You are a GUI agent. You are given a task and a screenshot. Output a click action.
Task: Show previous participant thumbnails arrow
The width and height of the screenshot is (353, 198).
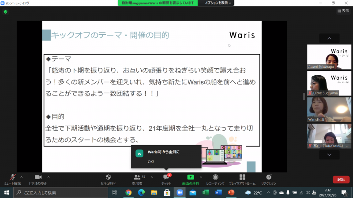coord(329,38)
